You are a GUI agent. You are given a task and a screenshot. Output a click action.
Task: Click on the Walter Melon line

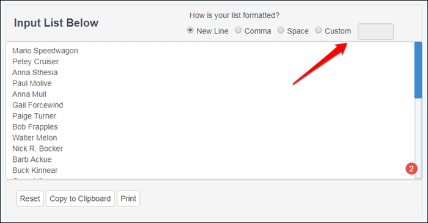coord(35,137)
